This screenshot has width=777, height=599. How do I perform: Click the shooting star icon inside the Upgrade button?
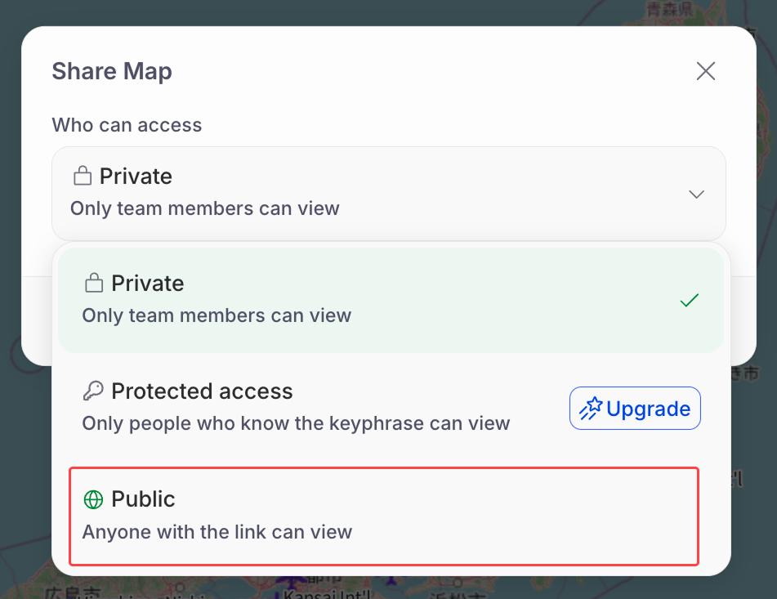coord(591,409)
